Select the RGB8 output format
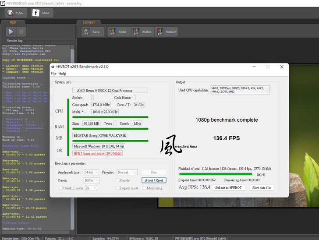Viewport: 319px width, 240px height. 118,32
